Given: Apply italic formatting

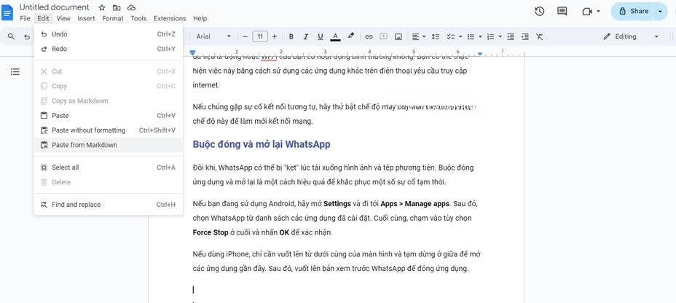Looking at the screenshot, I should pos(306,36).
